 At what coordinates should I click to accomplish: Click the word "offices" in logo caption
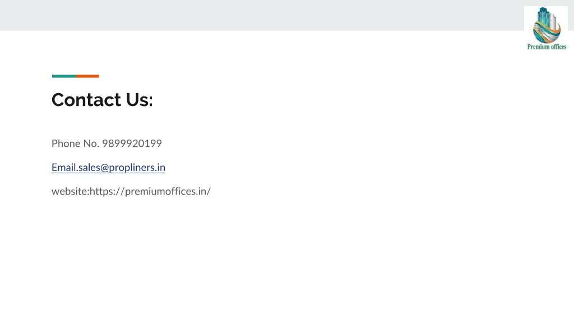pyautogui.click(x=558, y=47)
